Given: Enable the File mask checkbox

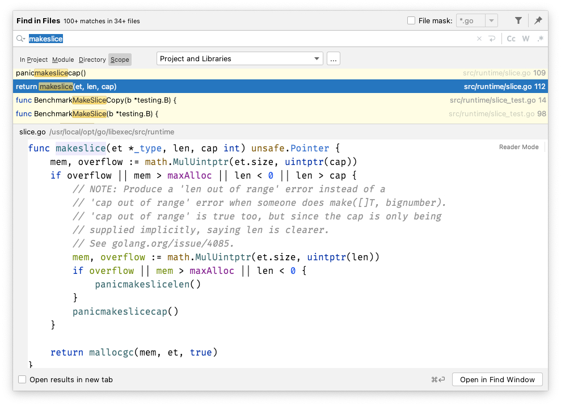Looking at the screenshot, I should tap(411, 21).
